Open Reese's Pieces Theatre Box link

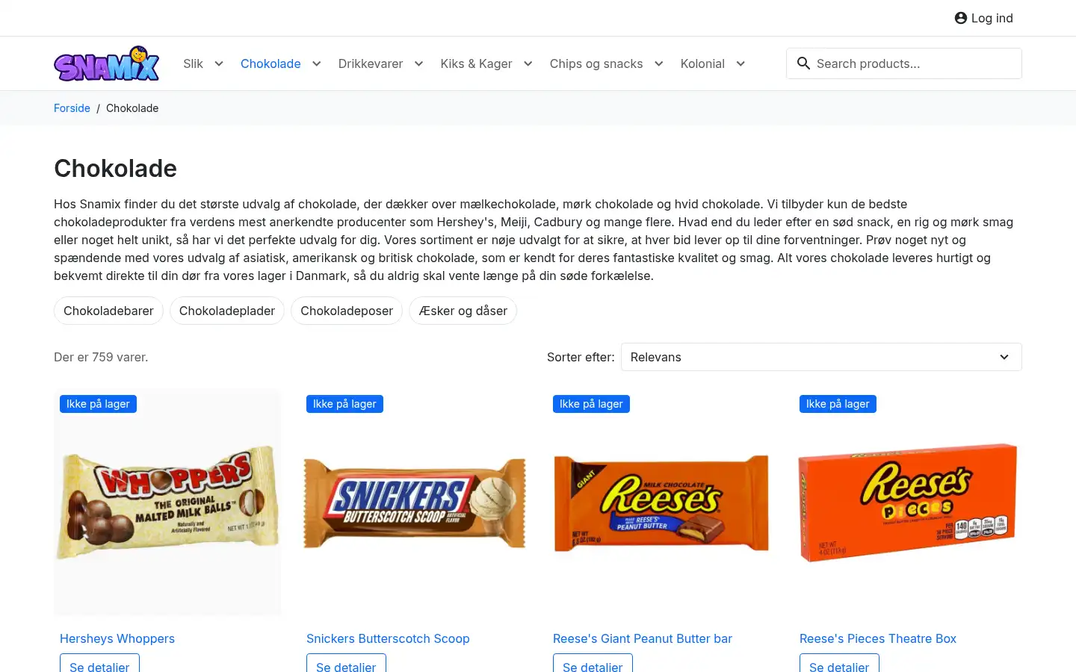878,638
